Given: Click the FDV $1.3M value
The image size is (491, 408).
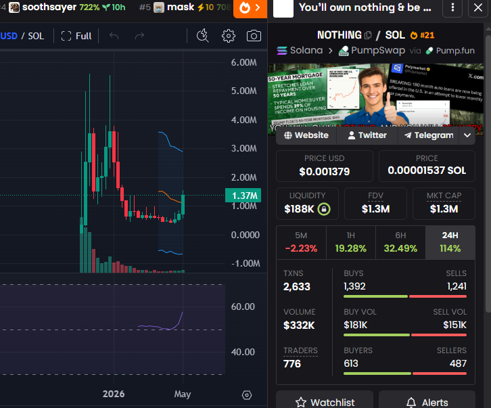Looking at the screenshot, I should tap(375, 209).
